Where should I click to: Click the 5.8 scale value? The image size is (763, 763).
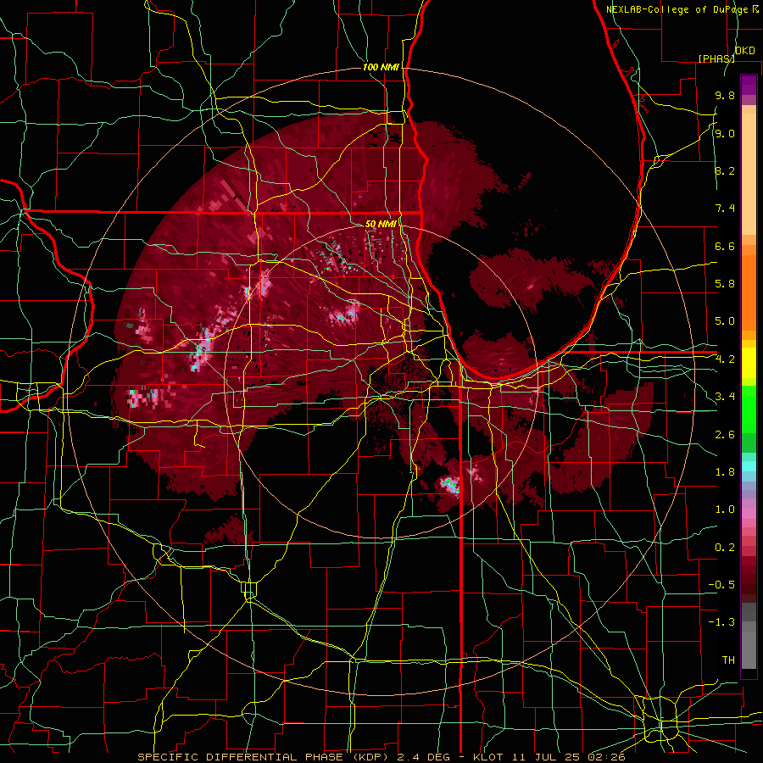(x=725, y=284)
